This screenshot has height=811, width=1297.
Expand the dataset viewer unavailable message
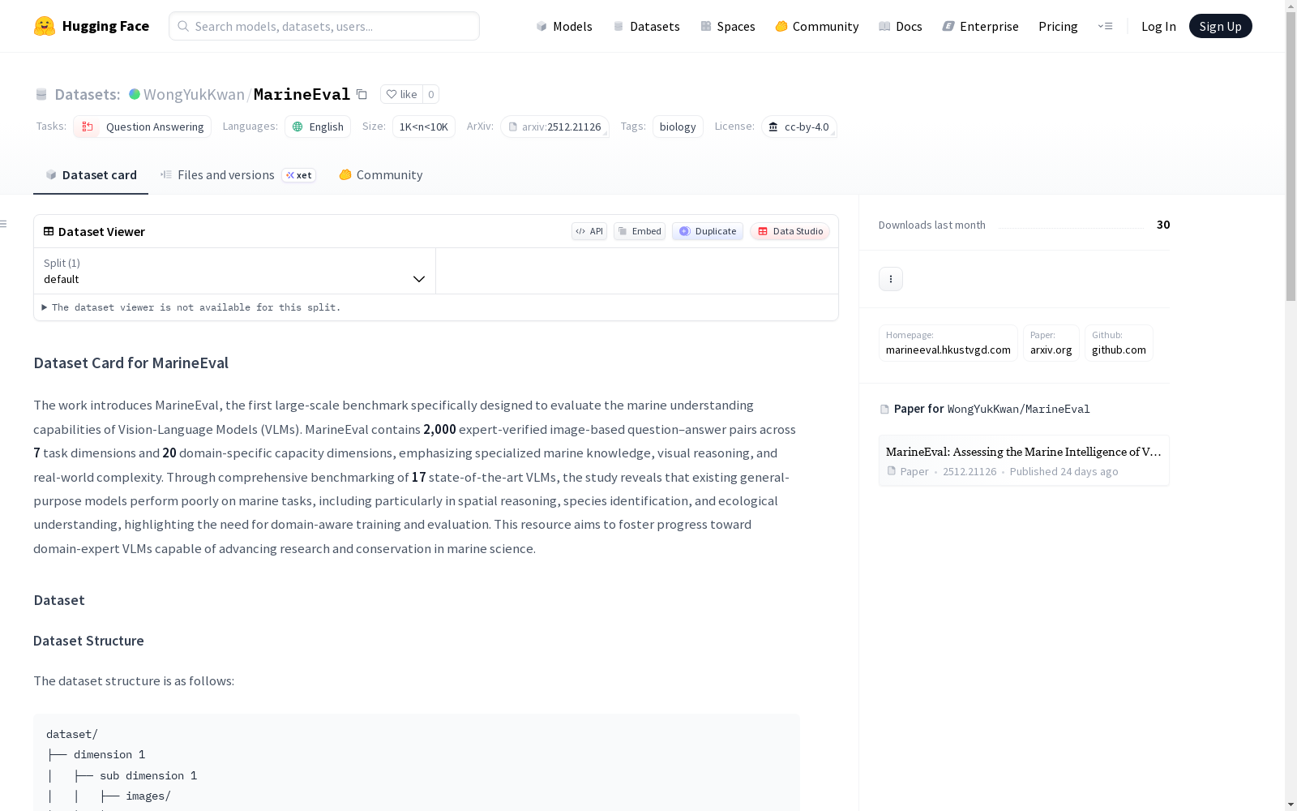(x=191, y=307)
